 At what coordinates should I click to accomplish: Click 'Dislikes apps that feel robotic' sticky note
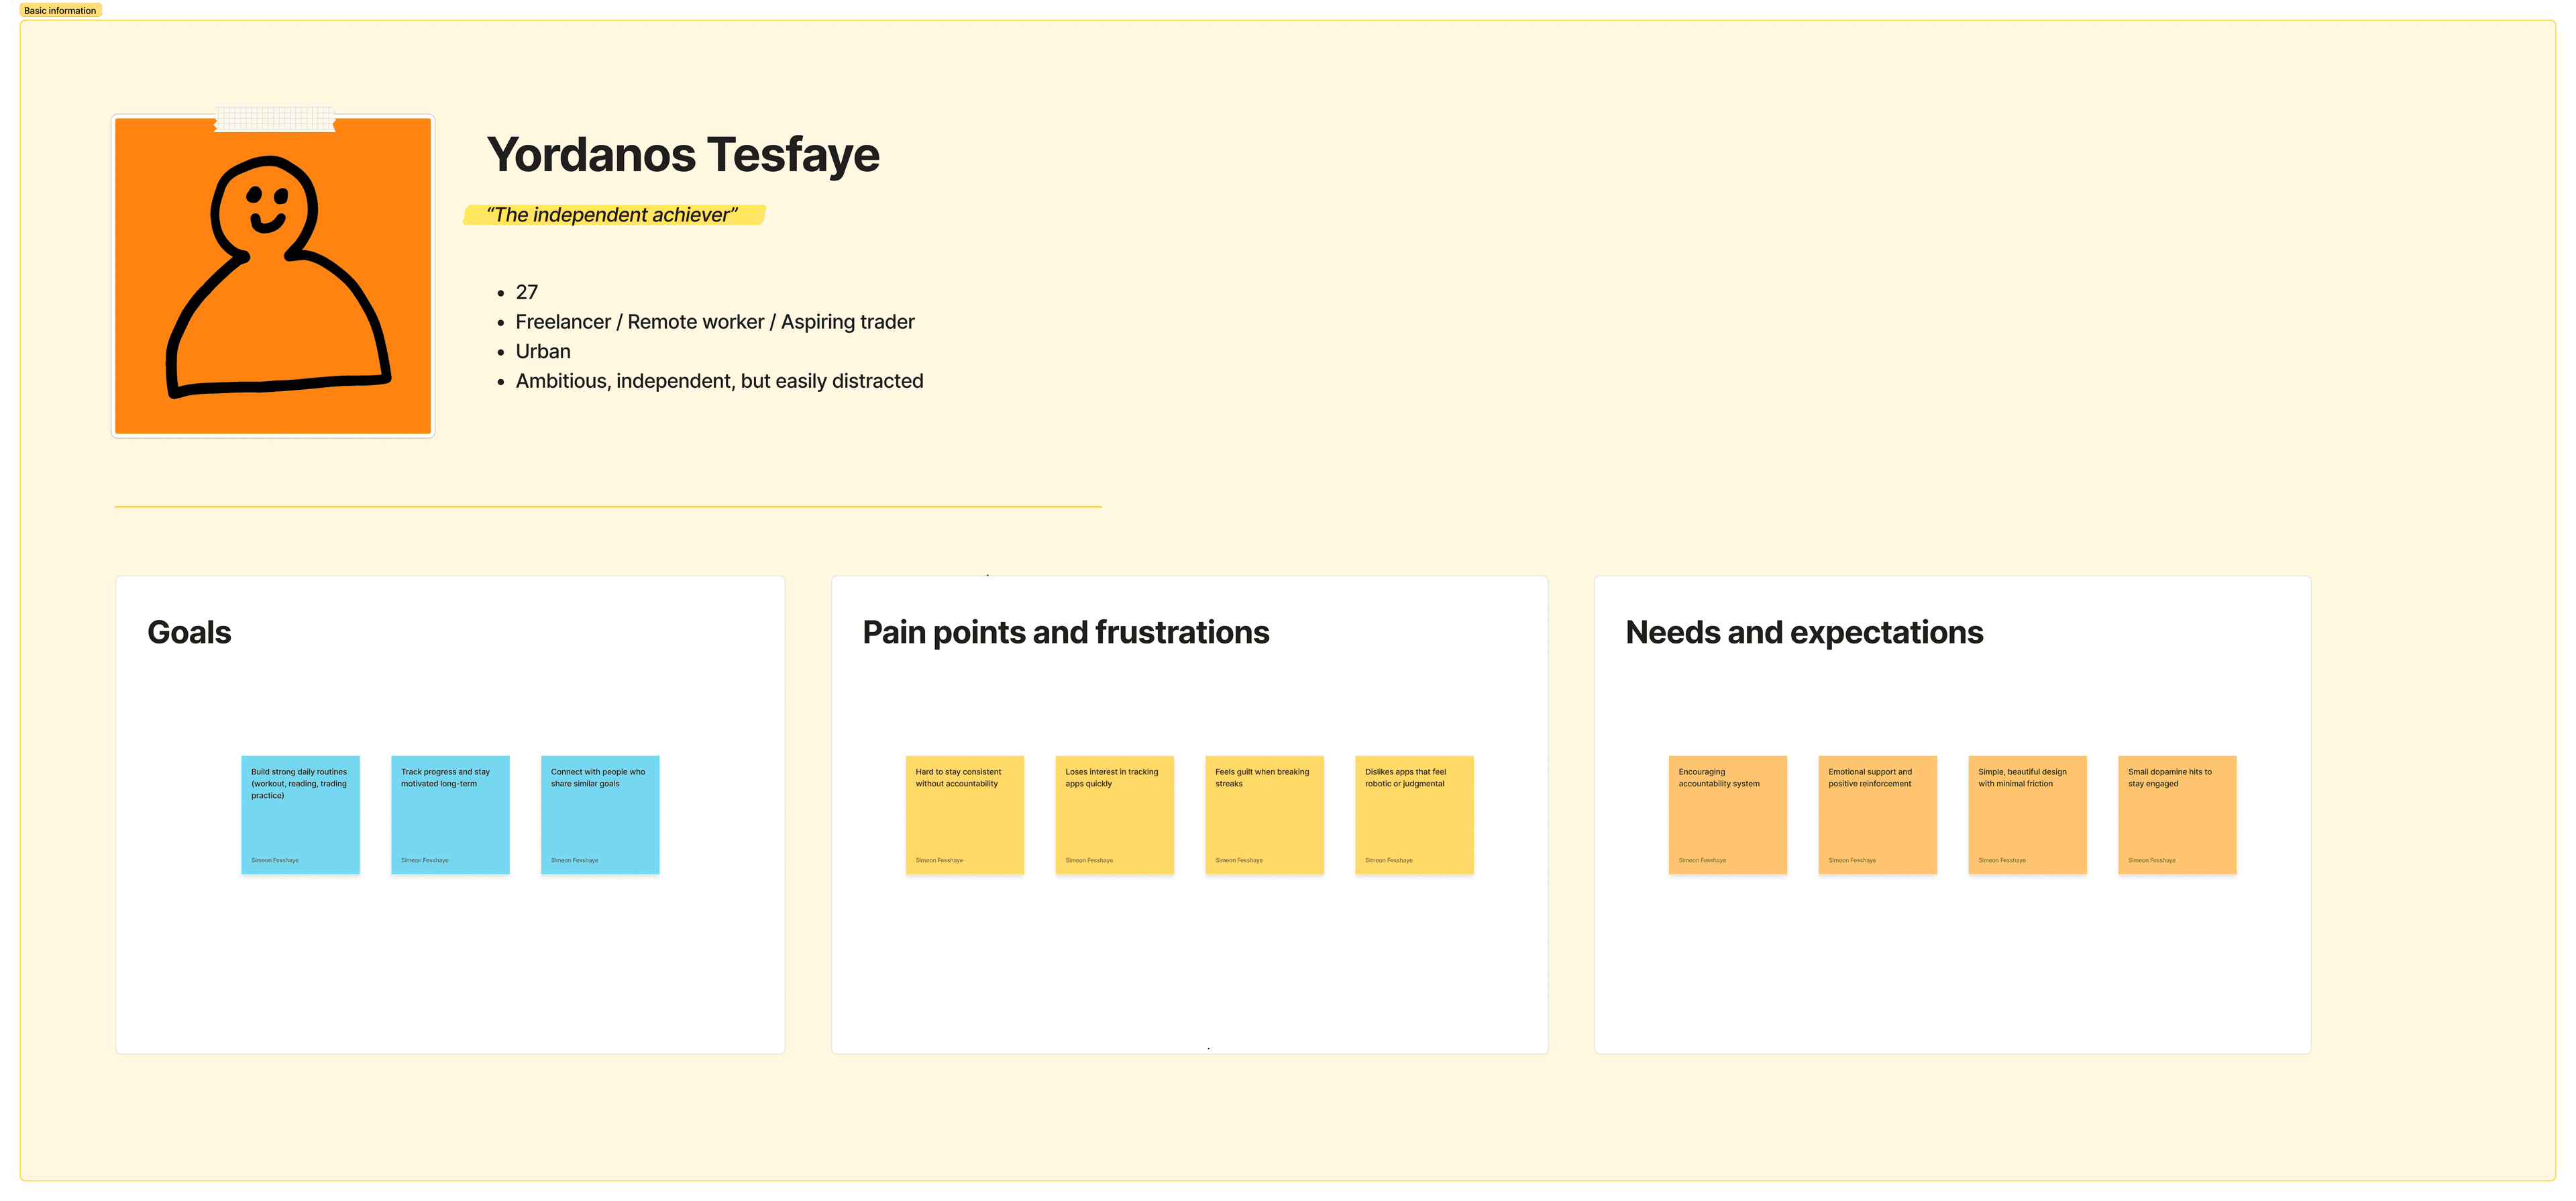(x=1414, y=814)
